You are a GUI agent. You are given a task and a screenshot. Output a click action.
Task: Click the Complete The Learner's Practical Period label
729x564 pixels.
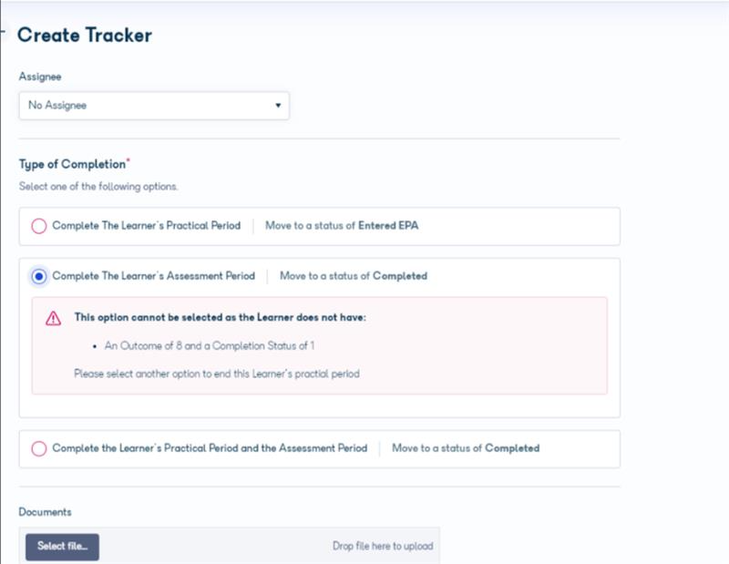pyautogui.click(x=147, y=225)
